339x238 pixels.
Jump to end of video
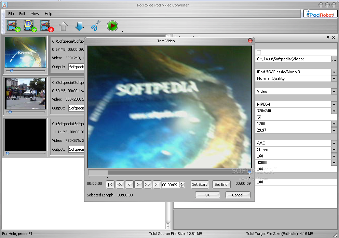[157, 184]
